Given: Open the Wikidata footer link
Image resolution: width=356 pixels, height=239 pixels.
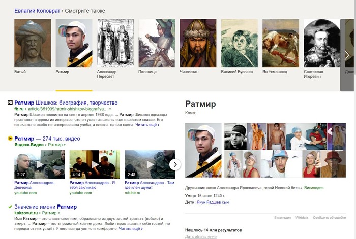Looking at the screenshot, I should [302, 218].
